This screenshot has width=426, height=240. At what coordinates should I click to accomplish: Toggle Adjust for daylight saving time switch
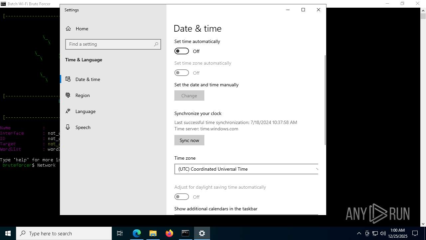pyautogui.click(x=182, y=197)
